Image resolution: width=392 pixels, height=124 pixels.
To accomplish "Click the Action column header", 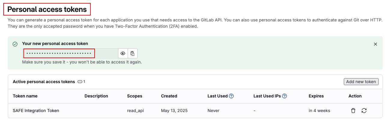I will (355, 96).
